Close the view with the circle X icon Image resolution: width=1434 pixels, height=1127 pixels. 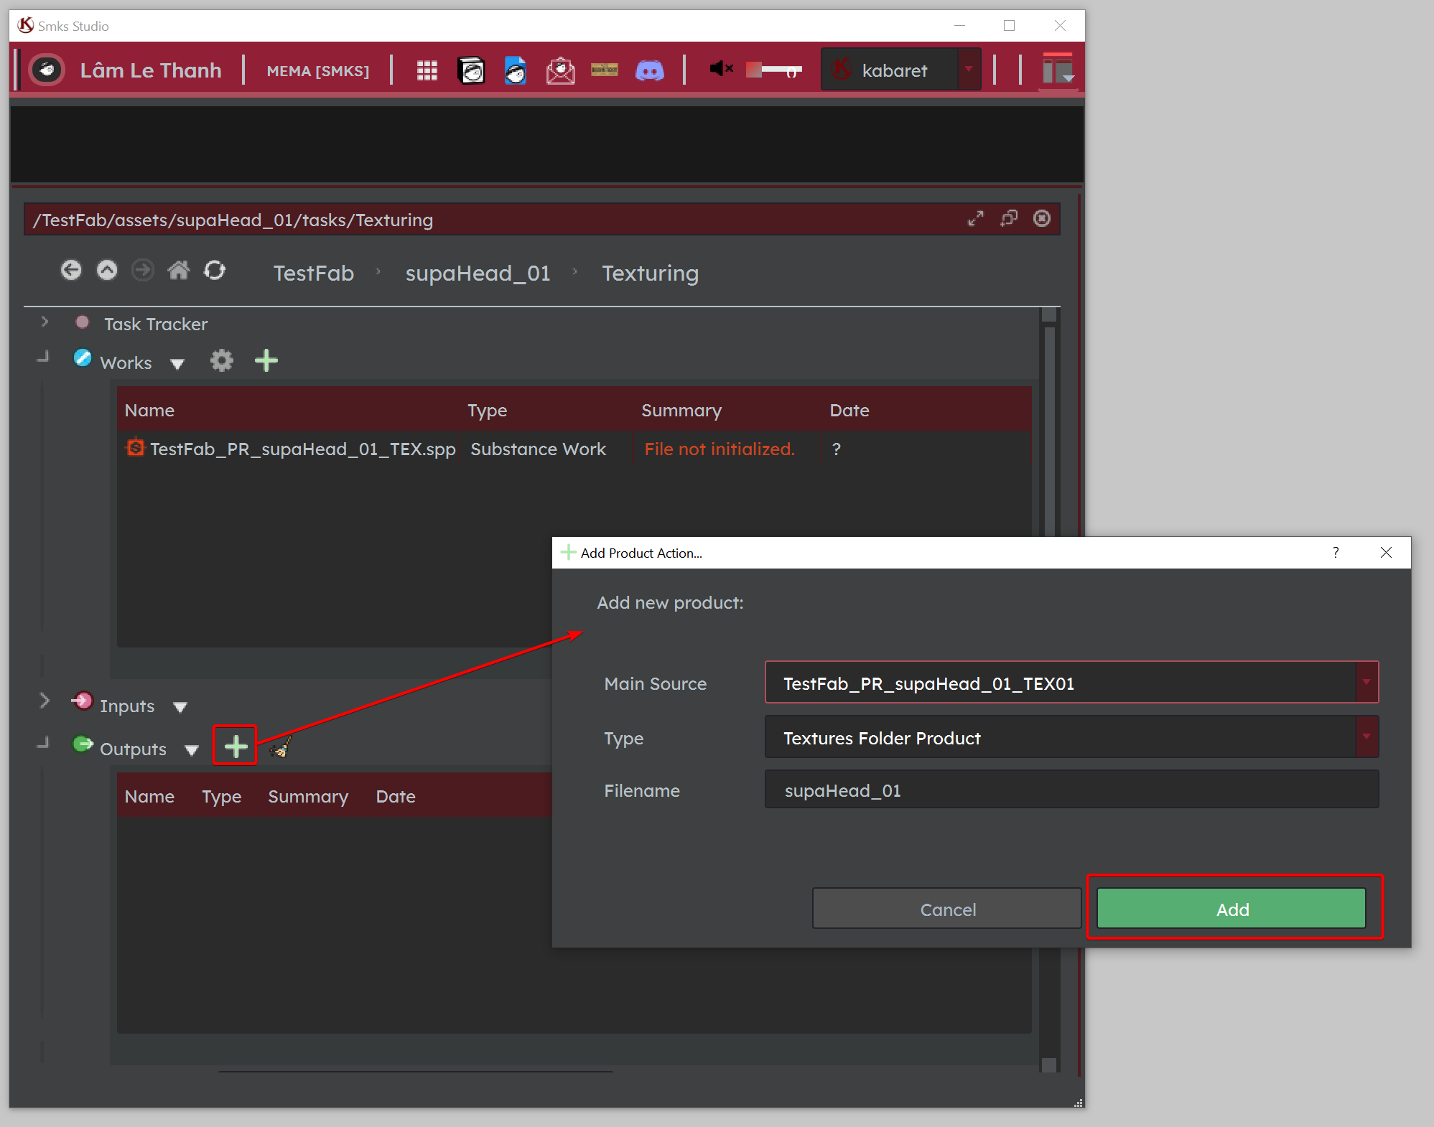1042,218
